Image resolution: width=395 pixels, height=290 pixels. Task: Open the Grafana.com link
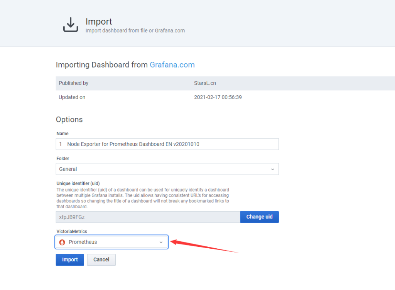click(x=172, y=65)
